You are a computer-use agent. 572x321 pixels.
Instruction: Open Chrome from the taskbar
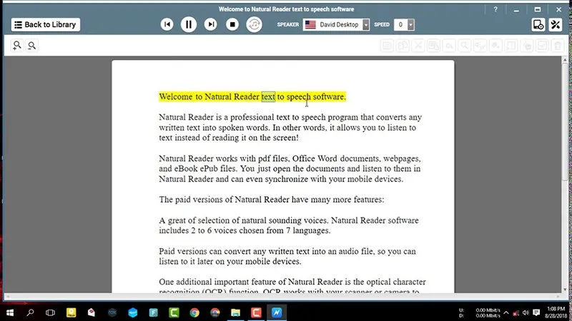click(x=194, y=312)
